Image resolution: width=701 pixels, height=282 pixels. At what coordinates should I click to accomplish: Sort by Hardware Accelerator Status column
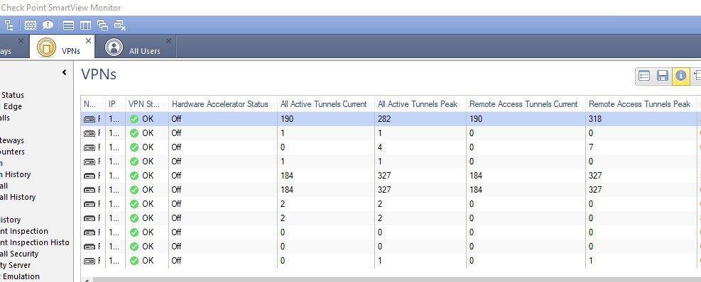(x=222, y=104)
